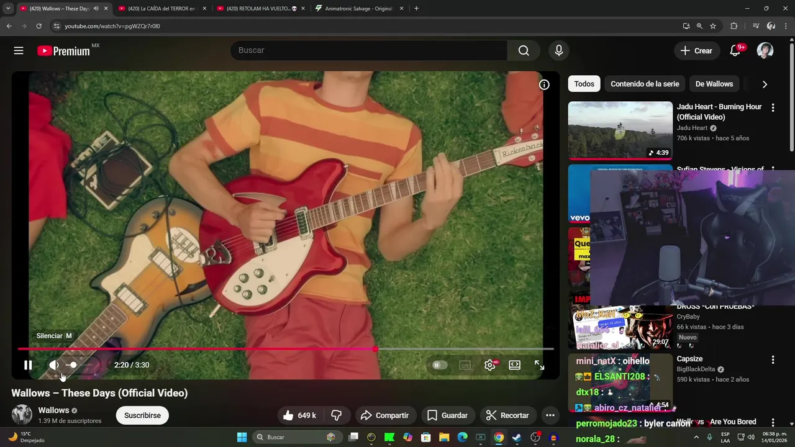
Task: Open options menu for Capsize video
Action: click(773, 359)
